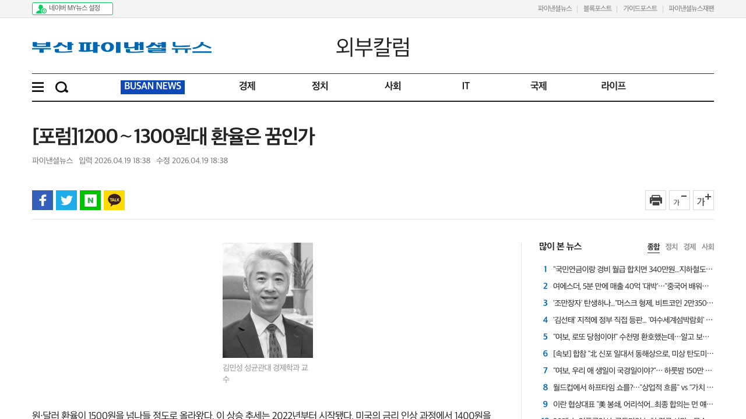Click the professor 김민성 portrait photo

pyautogui.click(x=268, y=300)
